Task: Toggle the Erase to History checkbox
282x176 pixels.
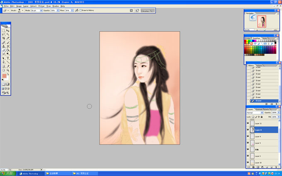Action: tap(80, 10)
